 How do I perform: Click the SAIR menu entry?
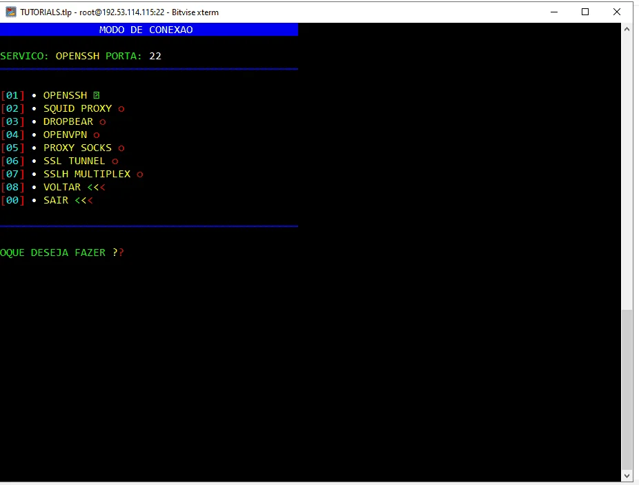coord(56,200)
